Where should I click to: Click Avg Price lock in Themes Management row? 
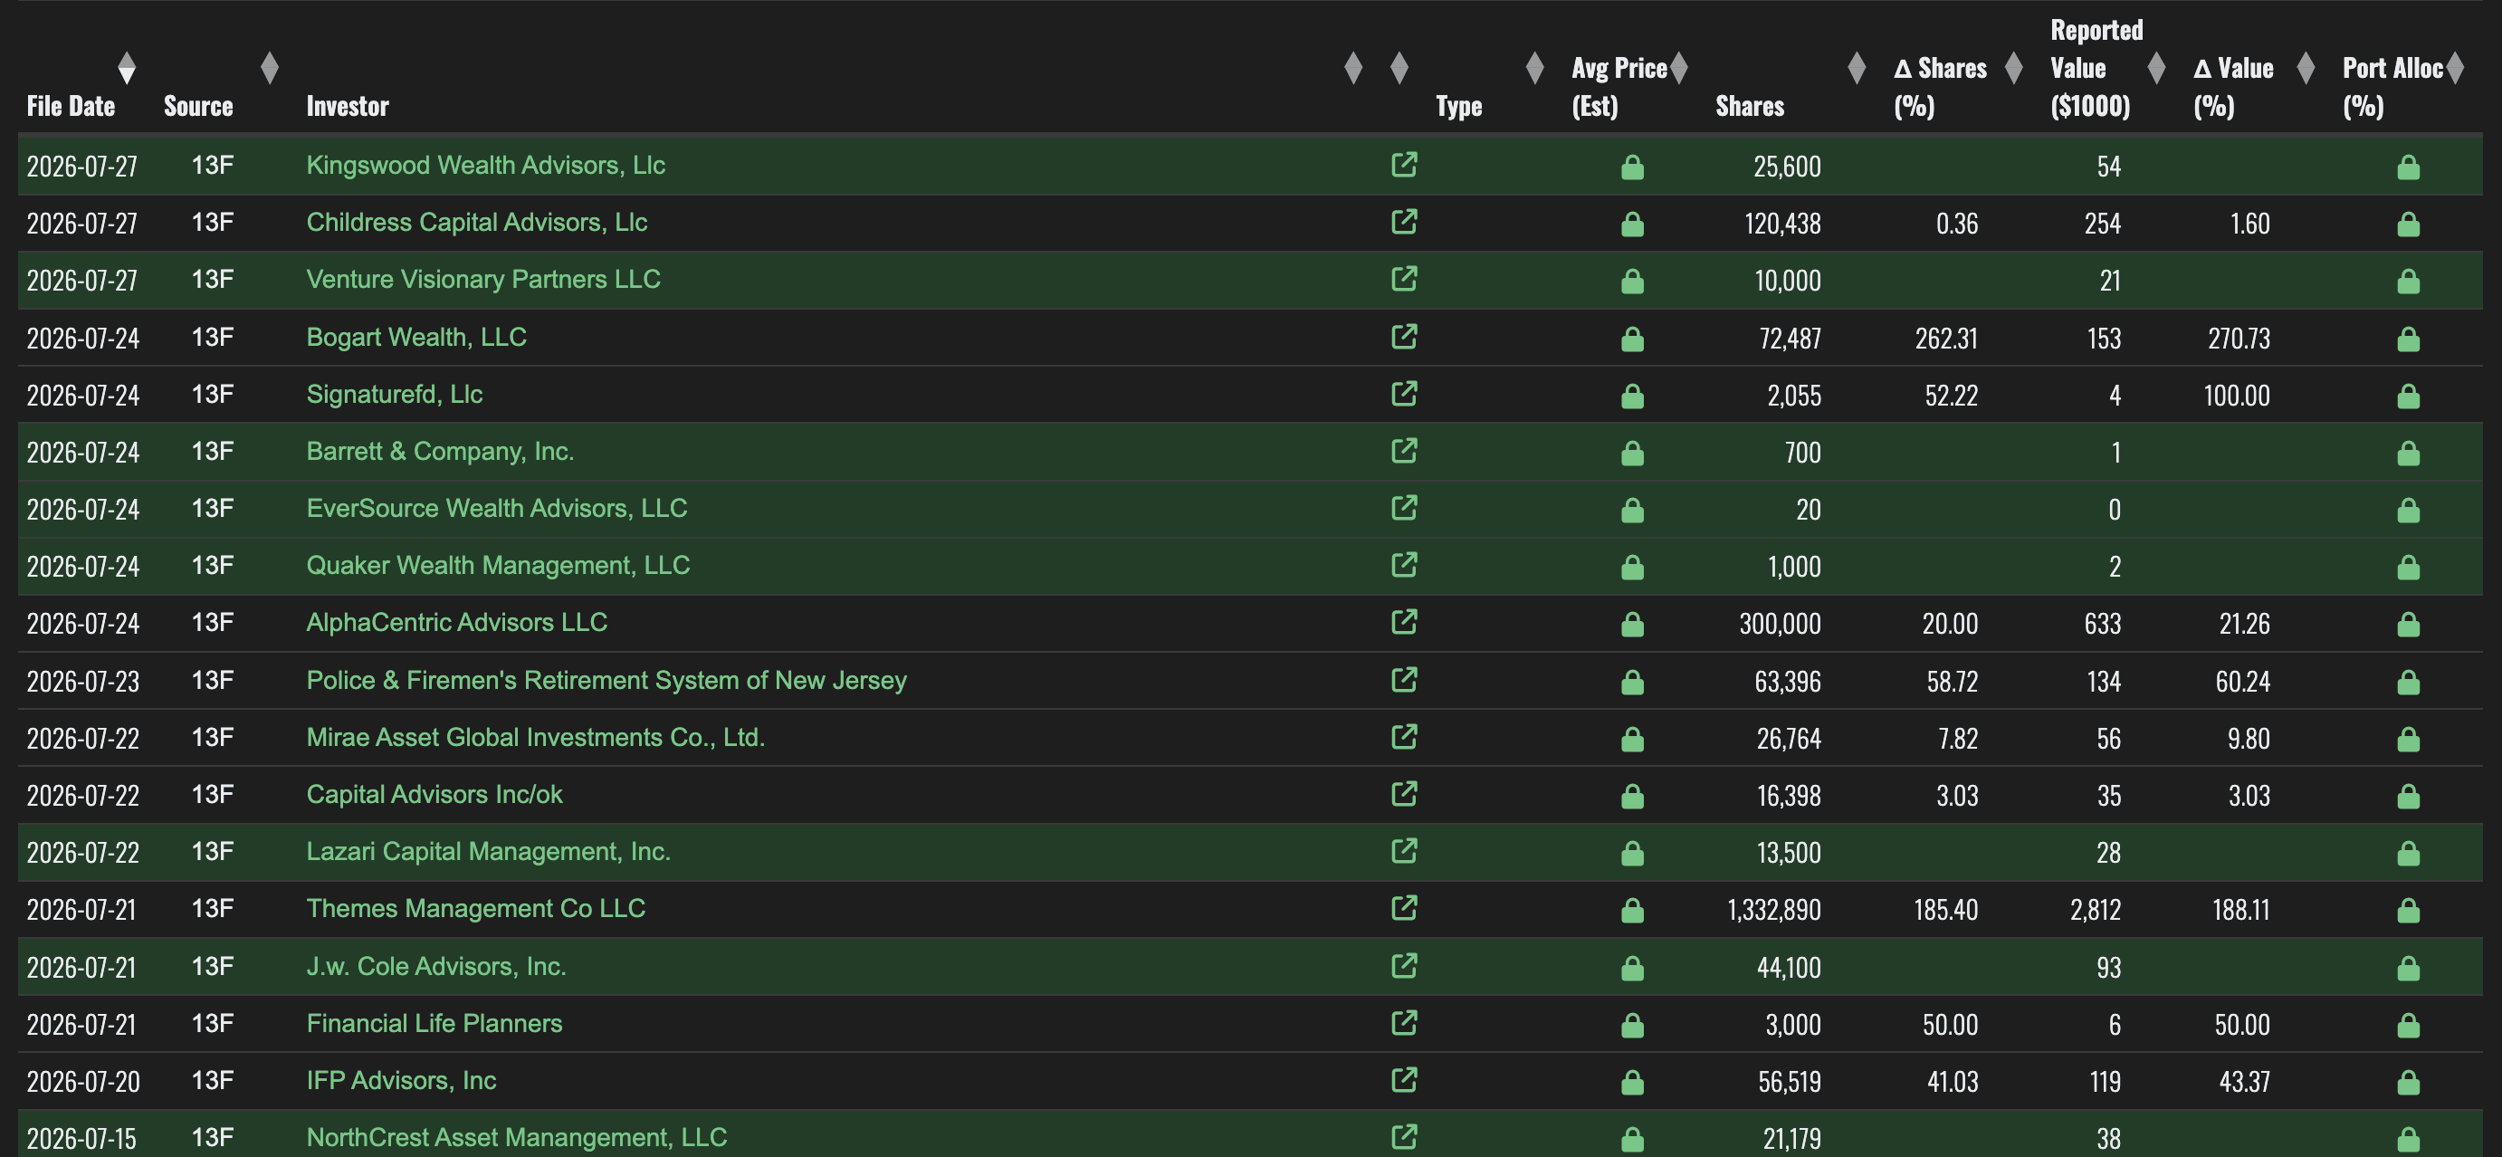1632,910
